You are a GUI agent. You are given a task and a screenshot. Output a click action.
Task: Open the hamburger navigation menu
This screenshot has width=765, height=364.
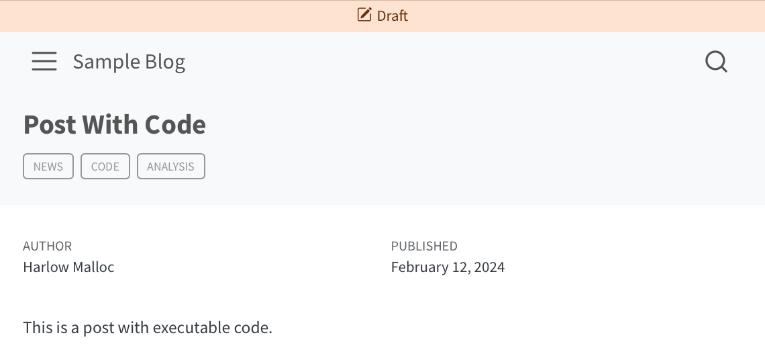click(44, 61)
